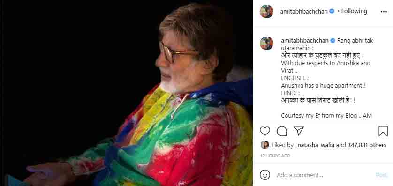
Task: Share post using paper plane icon
Action: (x=299, y=131)
